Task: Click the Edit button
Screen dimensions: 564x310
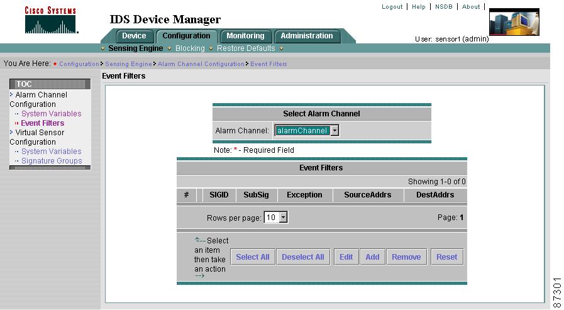Action: pyautogui.click(x=346, y=257)
